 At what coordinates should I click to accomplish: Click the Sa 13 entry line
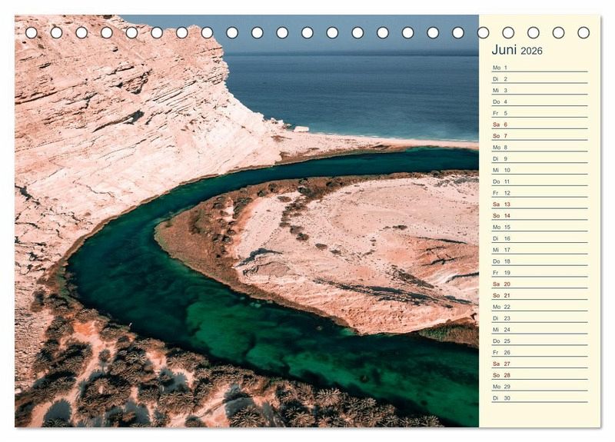pos(539,204)
